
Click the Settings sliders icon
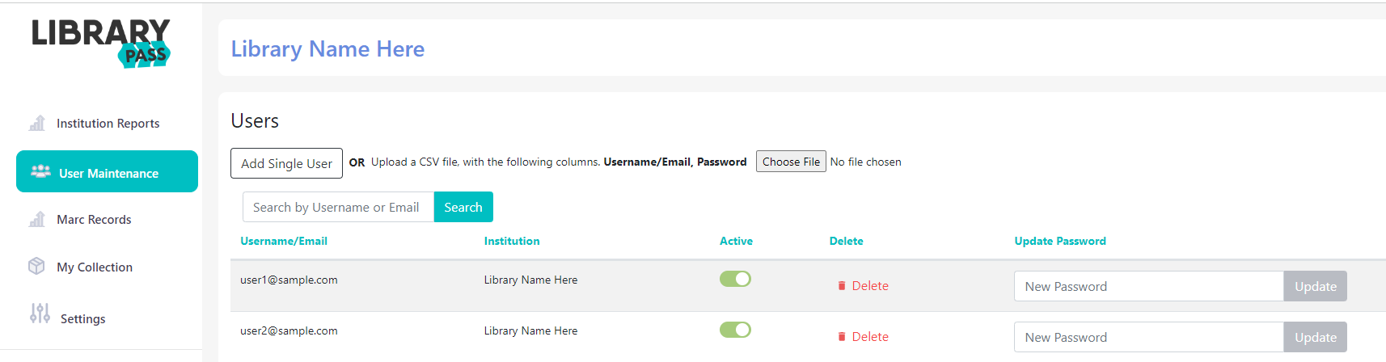coord(40,314)
